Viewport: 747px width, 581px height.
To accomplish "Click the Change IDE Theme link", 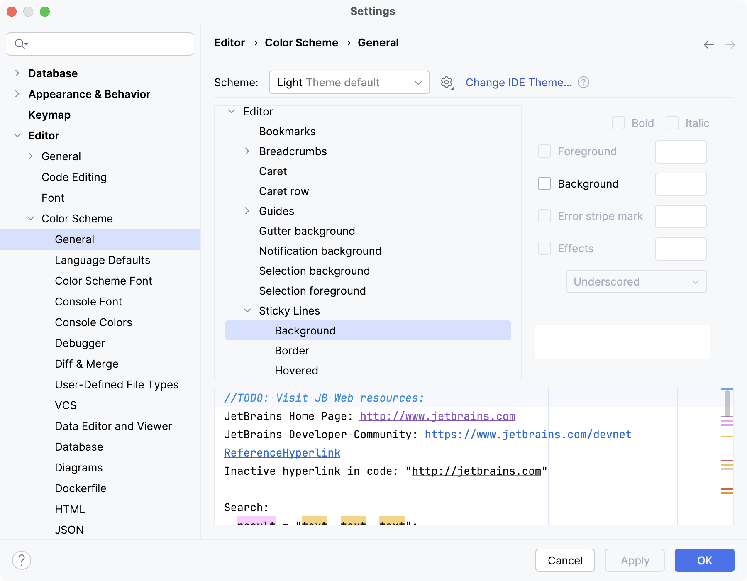I will pyautogui.click(x=518, y=83).
